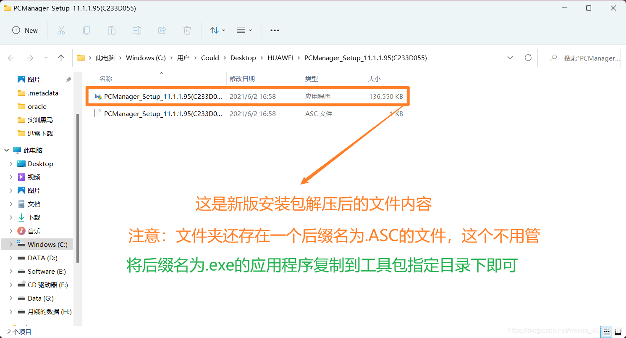Click Could breadcrumb in address bar
Image resolution: width=626 pixels, height=338 pixels.
(210, 58)
